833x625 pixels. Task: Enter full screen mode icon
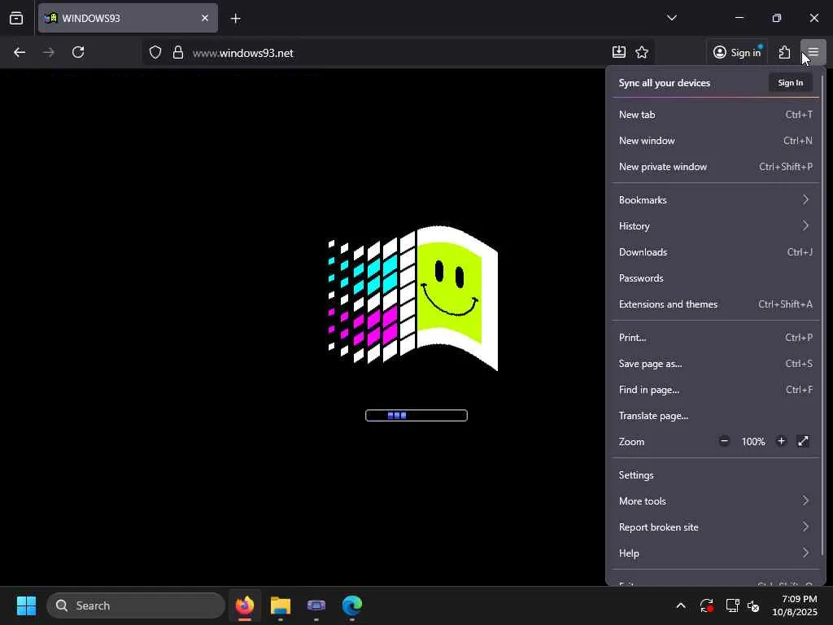click(803, 441)
